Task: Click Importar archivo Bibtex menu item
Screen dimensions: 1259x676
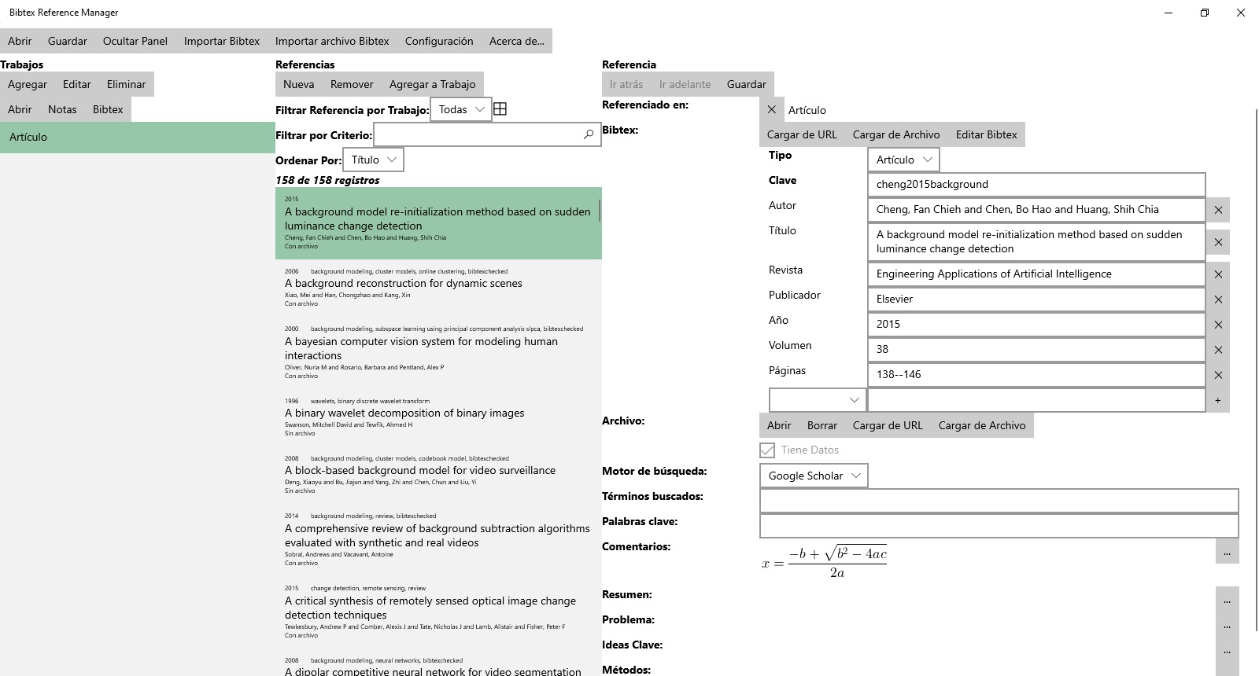Action: click(x=332, y=41)
